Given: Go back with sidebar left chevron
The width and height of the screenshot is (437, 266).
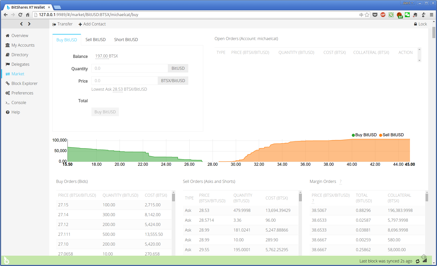Looking at the screenshot, I should click(21, 24).
